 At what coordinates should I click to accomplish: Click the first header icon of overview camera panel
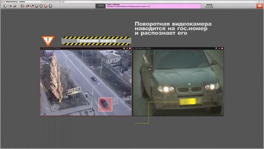124,48
